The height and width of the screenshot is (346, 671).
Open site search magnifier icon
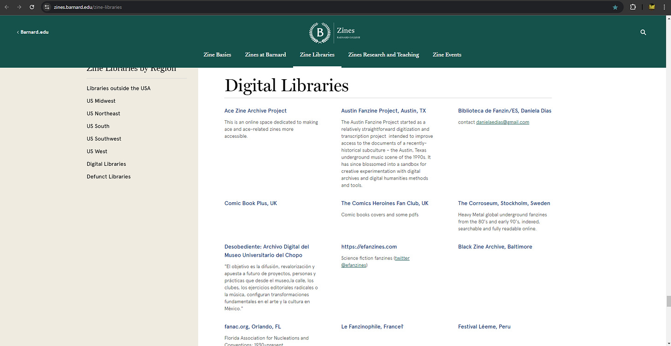pos(643,32)
